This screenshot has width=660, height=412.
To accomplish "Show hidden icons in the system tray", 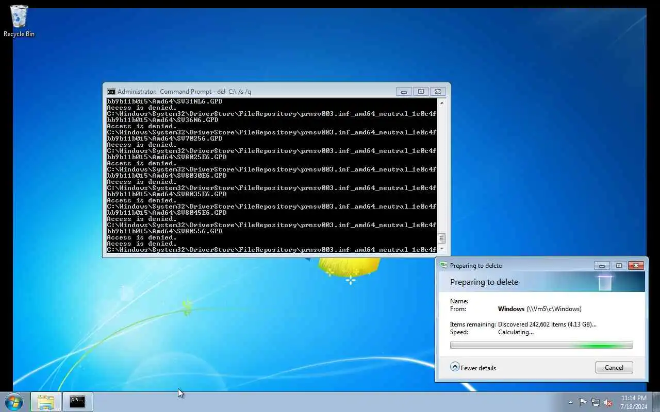I will coord(570,402).
